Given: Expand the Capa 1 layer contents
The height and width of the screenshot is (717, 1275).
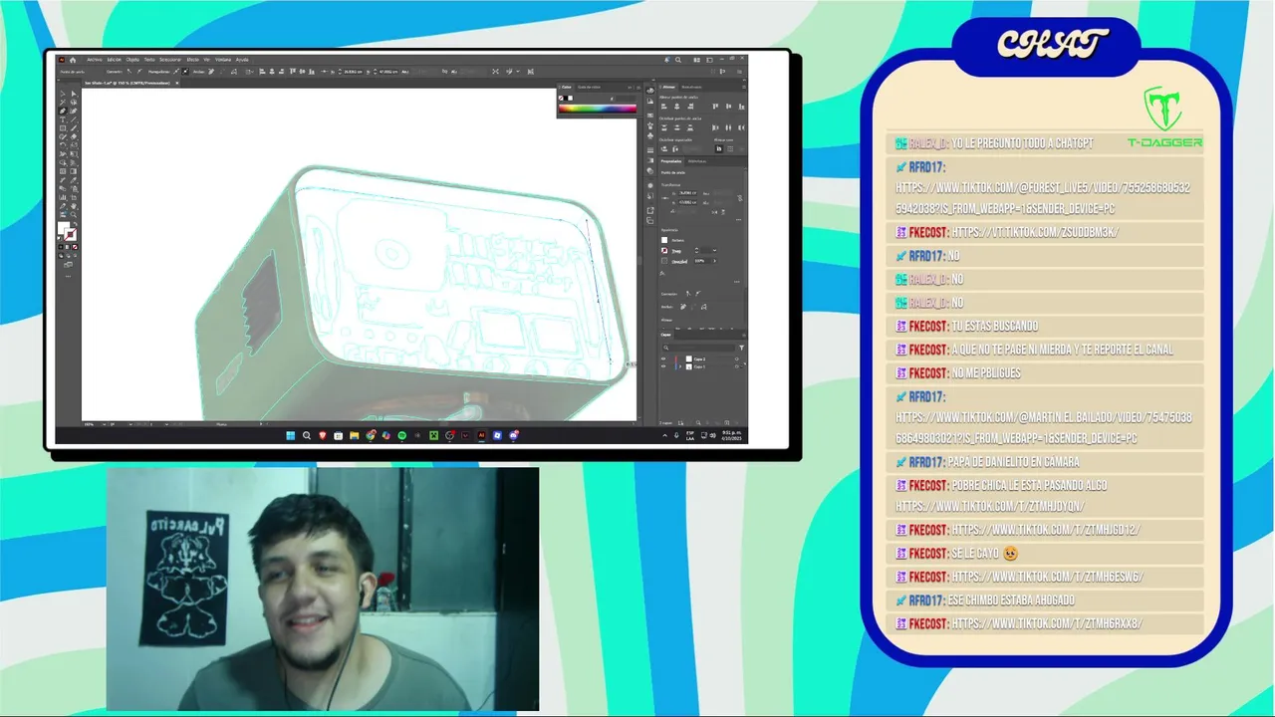Looking at the screenshot, I should [x=679, y=366].
